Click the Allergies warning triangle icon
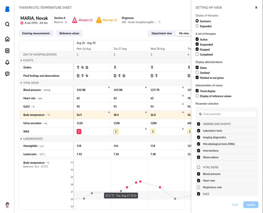The image size is (263, 213). [x=75, y=20]
